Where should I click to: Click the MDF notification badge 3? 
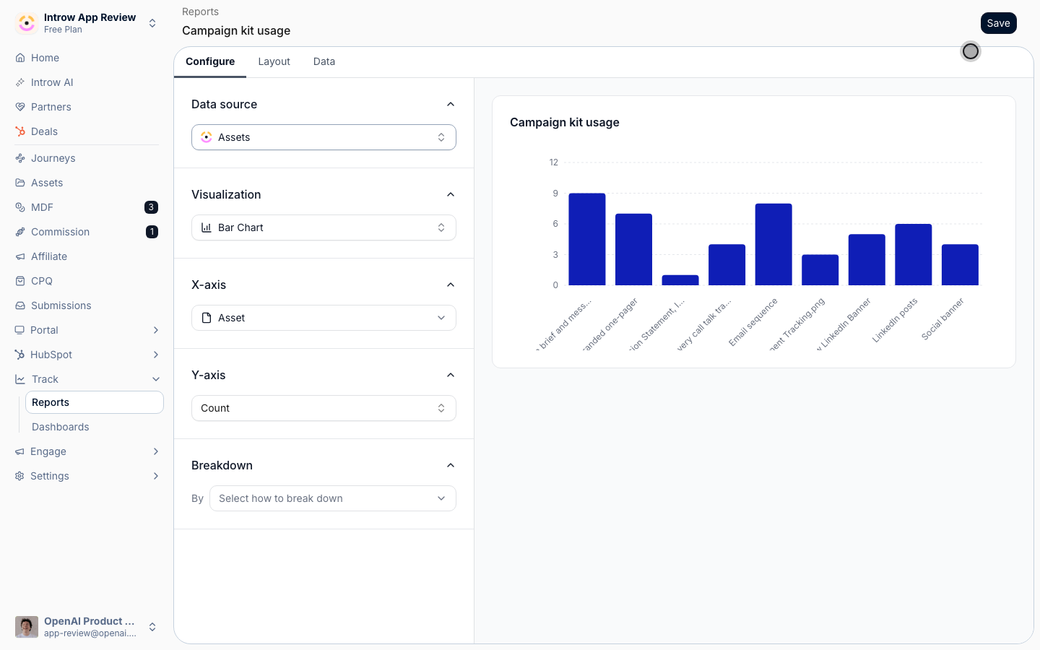pos(151,207)
